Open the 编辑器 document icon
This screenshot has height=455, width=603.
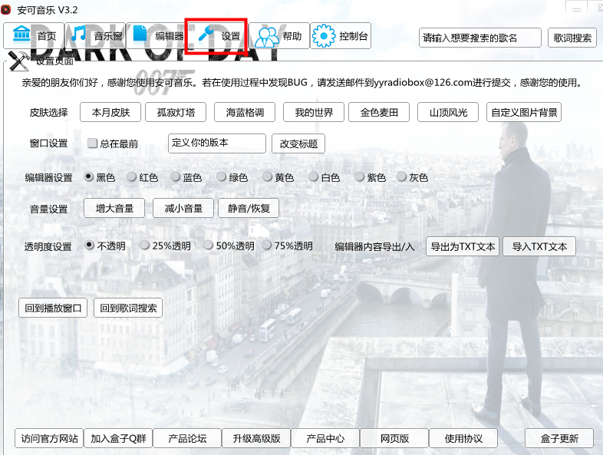(140, 33)
